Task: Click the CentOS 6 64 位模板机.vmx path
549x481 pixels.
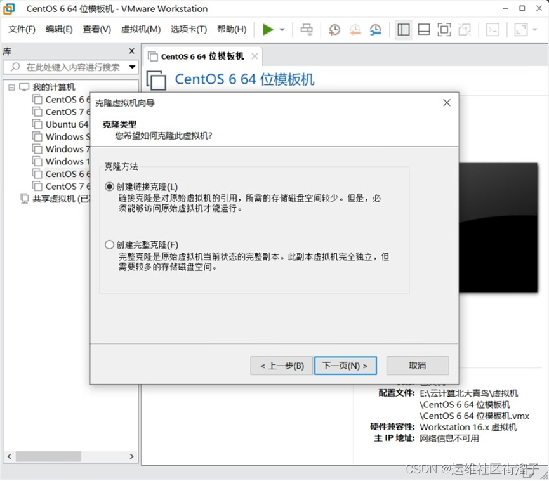Action: pyautogui.click(x=474, y=416)
